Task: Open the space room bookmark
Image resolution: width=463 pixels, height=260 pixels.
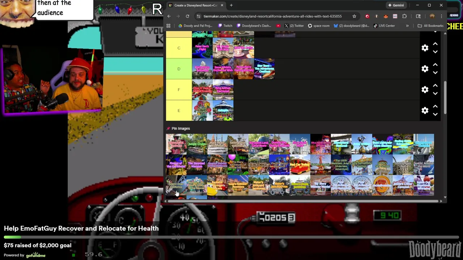Action: click(319, 26)
